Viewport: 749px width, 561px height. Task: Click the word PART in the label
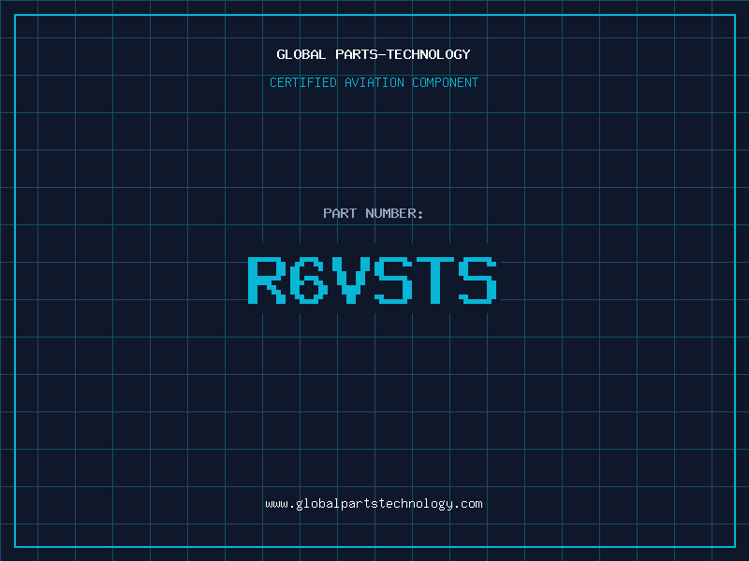tap(340, 213)
